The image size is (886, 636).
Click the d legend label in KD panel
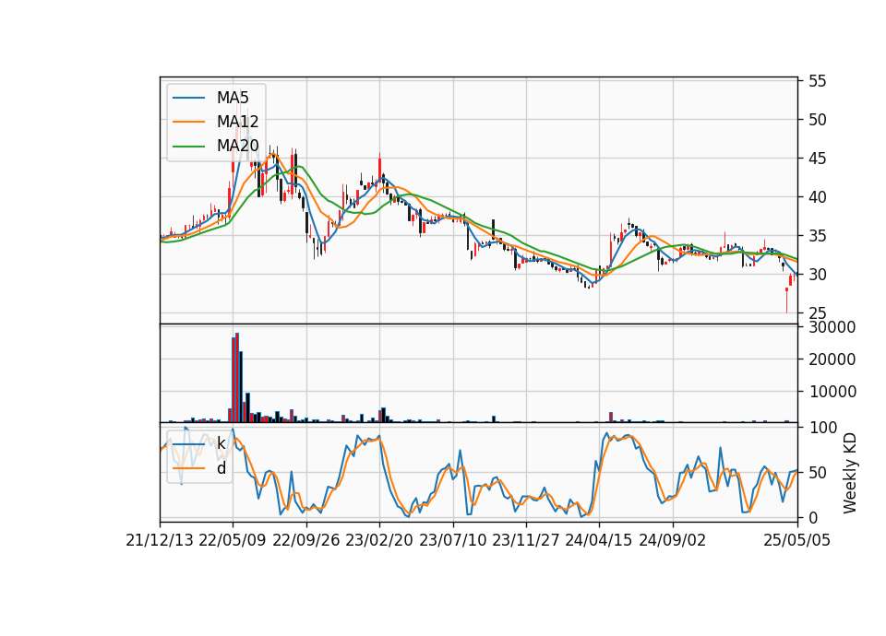pos(221,468)
